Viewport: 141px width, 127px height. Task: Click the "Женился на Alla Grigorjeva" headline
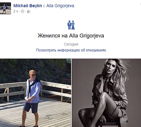pyautogui.click(x=71, y=36)
